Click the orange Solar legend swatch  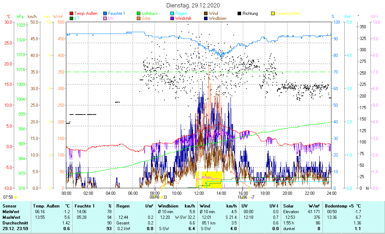coord(139,18)
